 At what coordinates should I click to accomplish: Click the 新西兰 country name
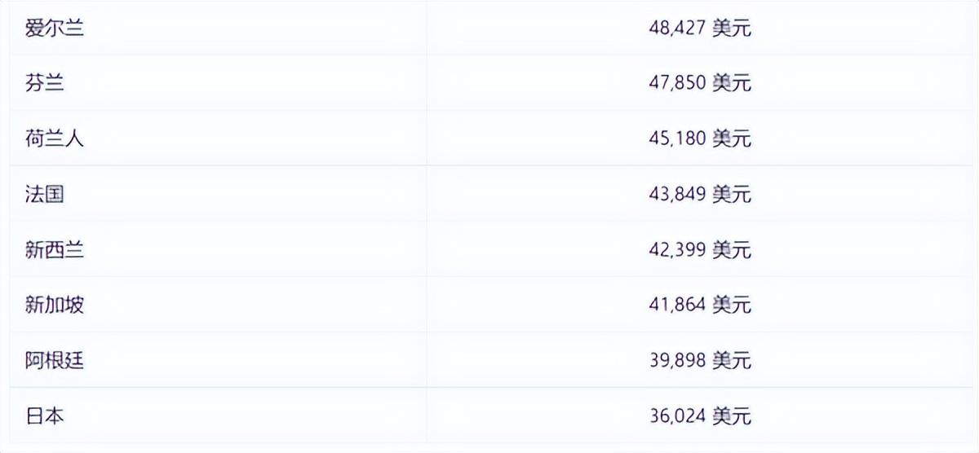54,249
